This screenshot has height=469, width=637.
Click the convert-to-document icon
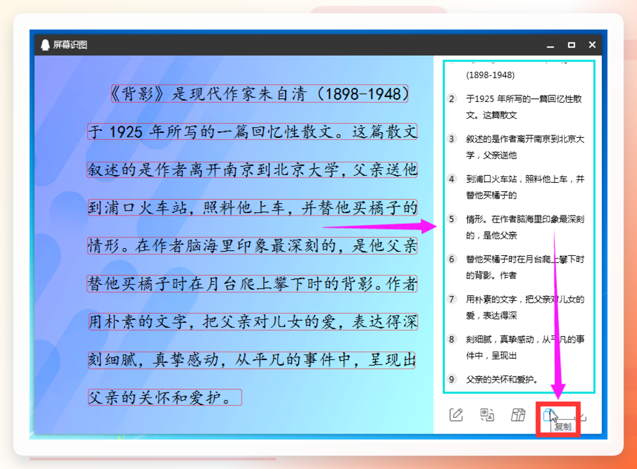518,415
